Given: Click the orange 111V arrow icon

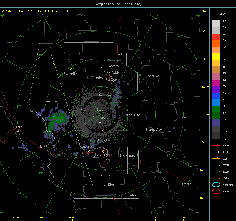Looking at the screenshot, I should click(x=216, y=158).
